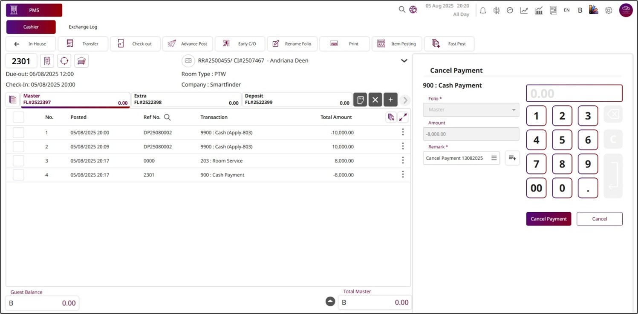
Task: Click the notification bell icon
Action: (483, 11)
